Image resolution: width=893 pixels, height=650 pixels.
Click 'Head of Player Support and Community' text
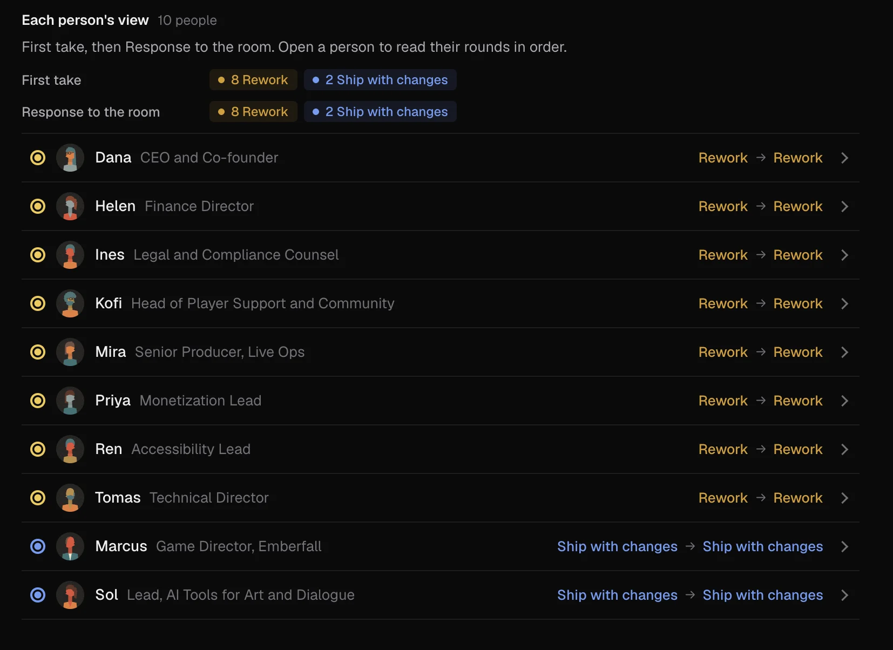(263, 303)
